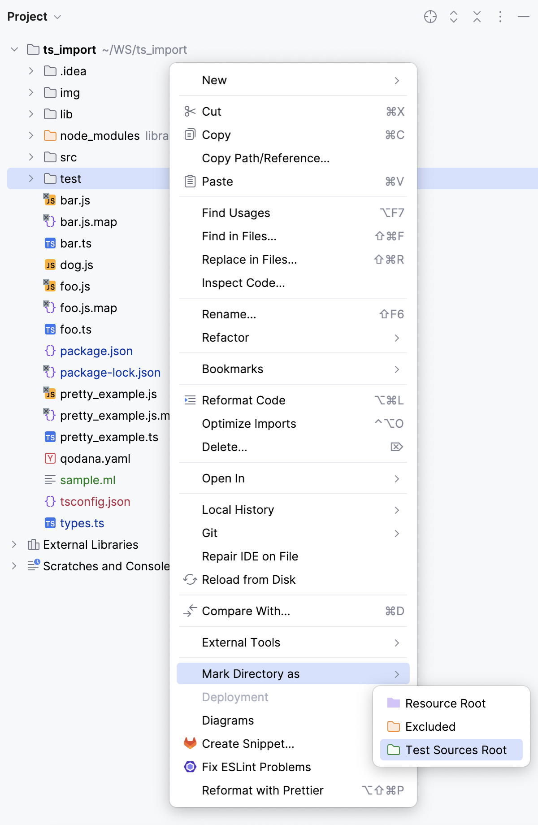This screenshot has width=538, height=825.
Task: Click the Select Opened File crosshair icon
Action: [x=430, y=17]
